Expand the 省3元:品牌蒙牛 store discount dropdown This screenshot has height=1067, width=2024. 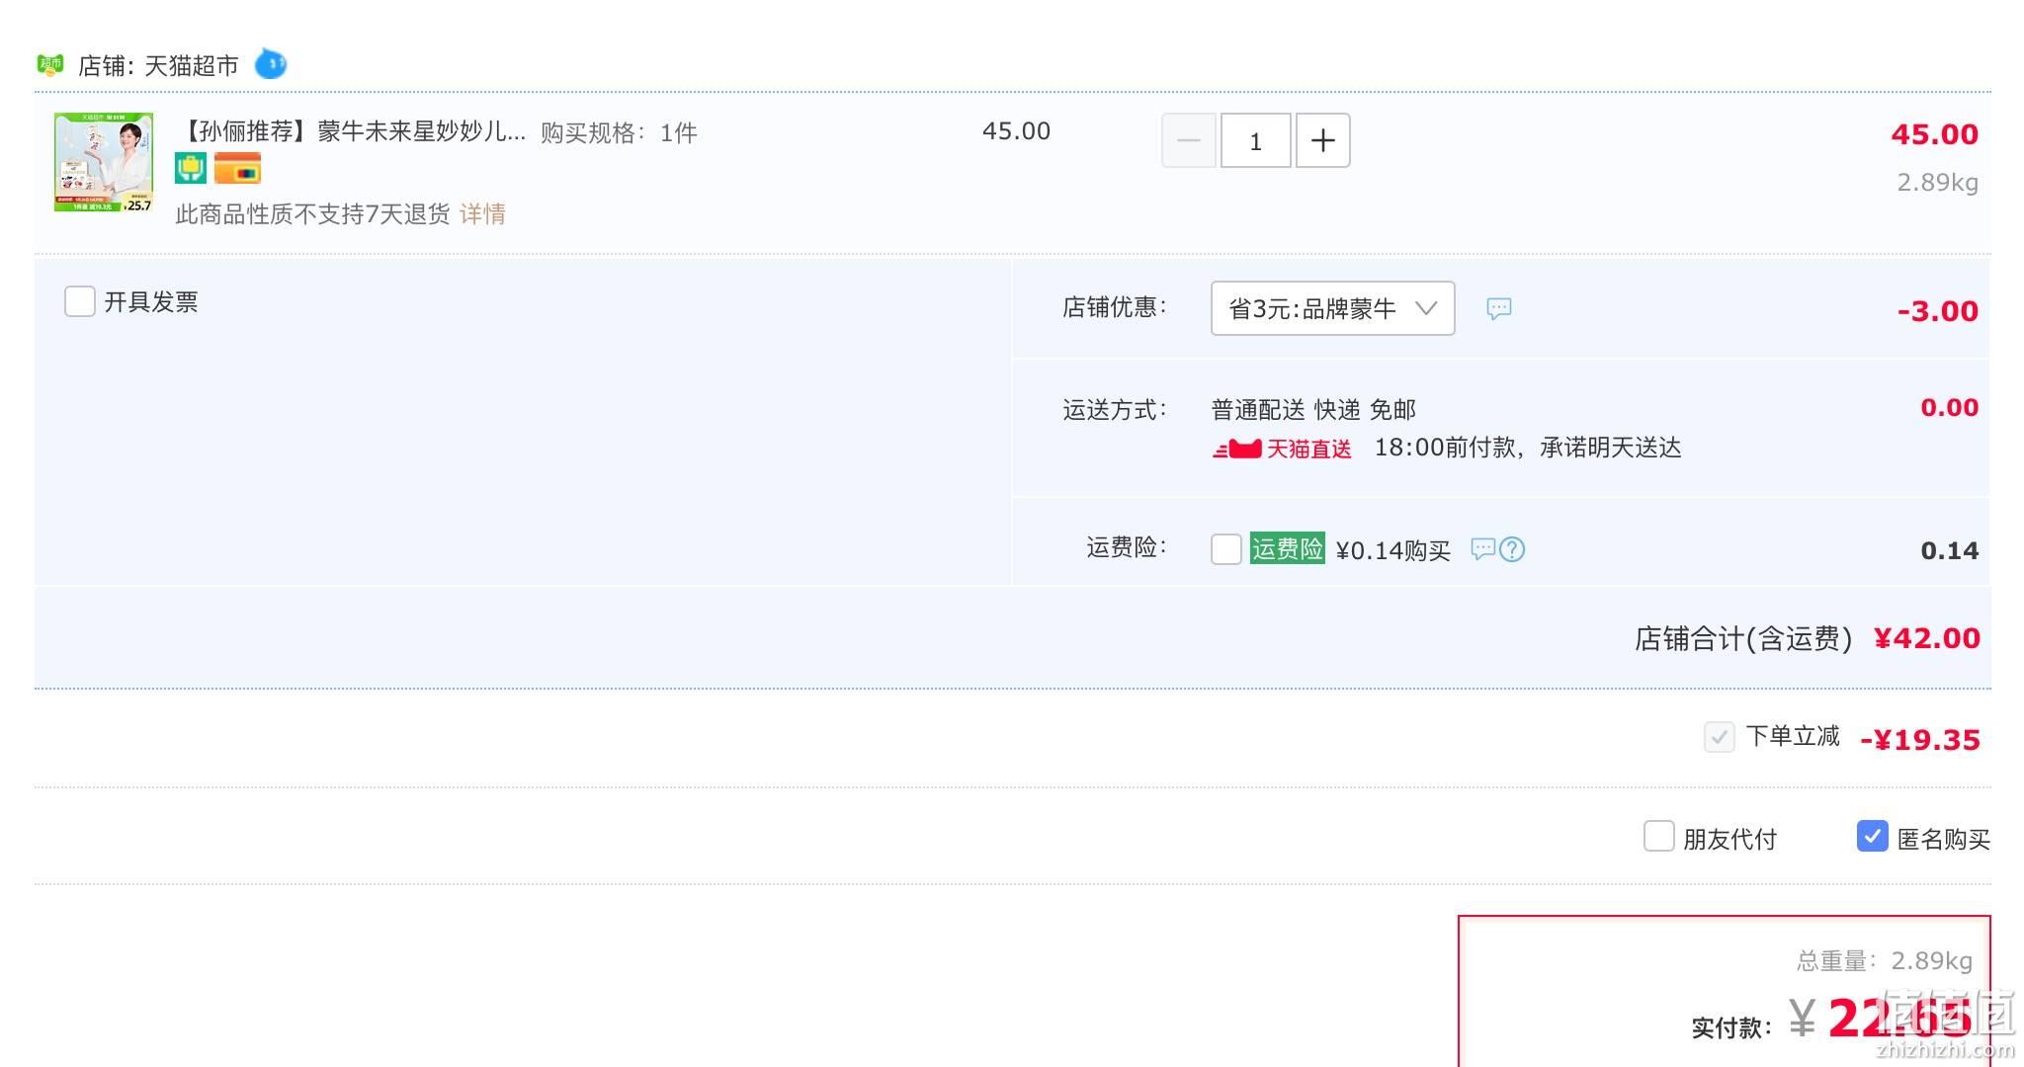click(x=1332, y=308)
